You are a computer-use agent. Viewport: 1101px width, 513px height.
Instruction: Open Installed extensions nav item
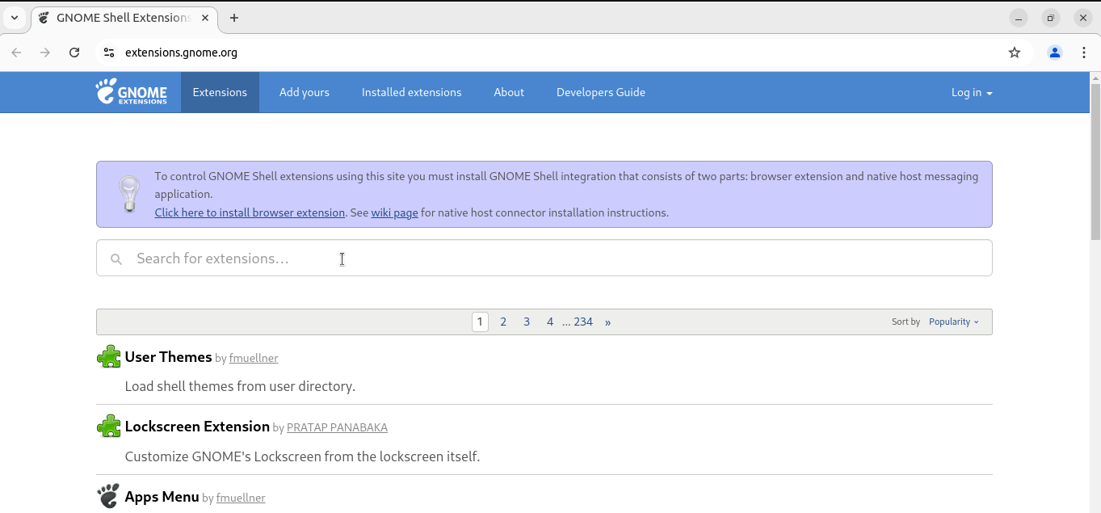point(412,92)
